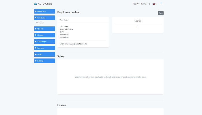Click the Employee profile page title
Viewport: 202px width, 115px height.
pyautogui.click(x=68, y=12)
